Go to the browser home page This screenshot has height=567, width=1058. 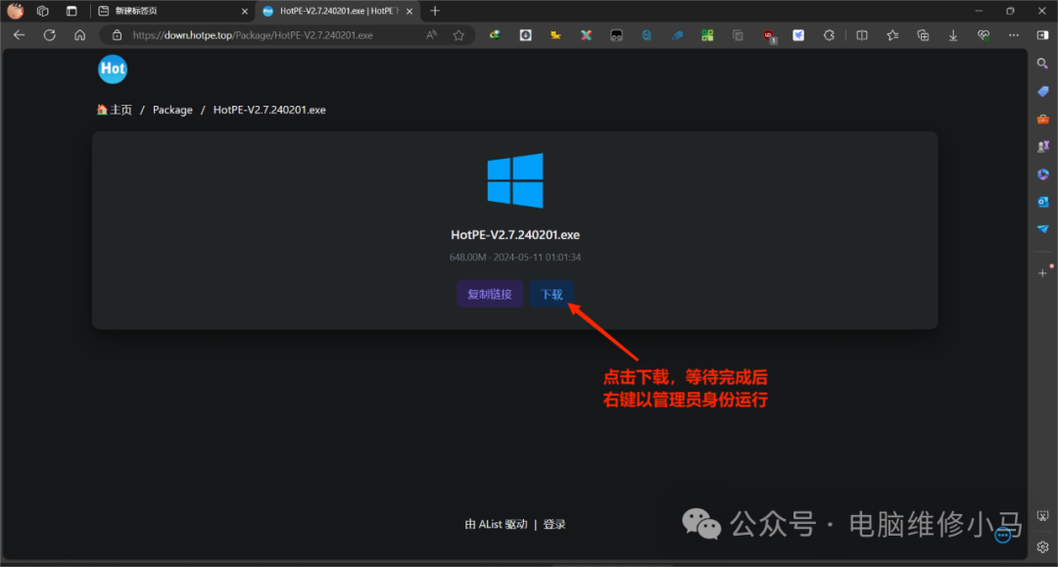pyautogui.click(x=79, y=35)
